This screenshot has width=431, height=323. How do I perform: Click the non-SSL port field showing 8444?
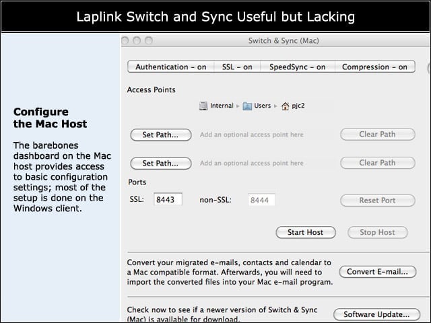pos(261,200)
